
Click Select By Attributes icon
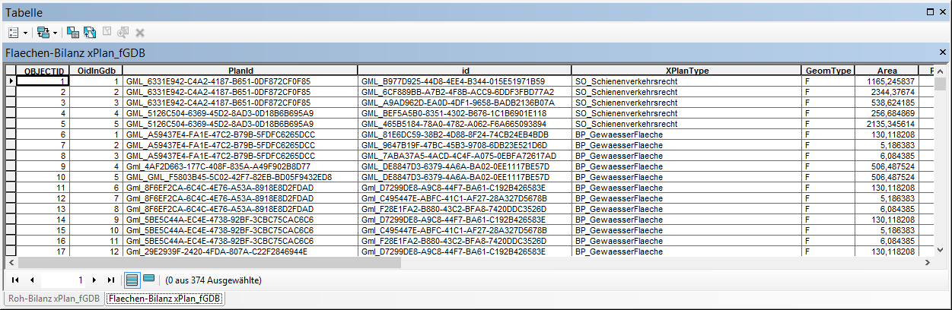(x=73, y=33)
